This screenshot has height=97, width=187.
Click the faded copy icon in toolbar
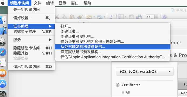click(64, 17)
